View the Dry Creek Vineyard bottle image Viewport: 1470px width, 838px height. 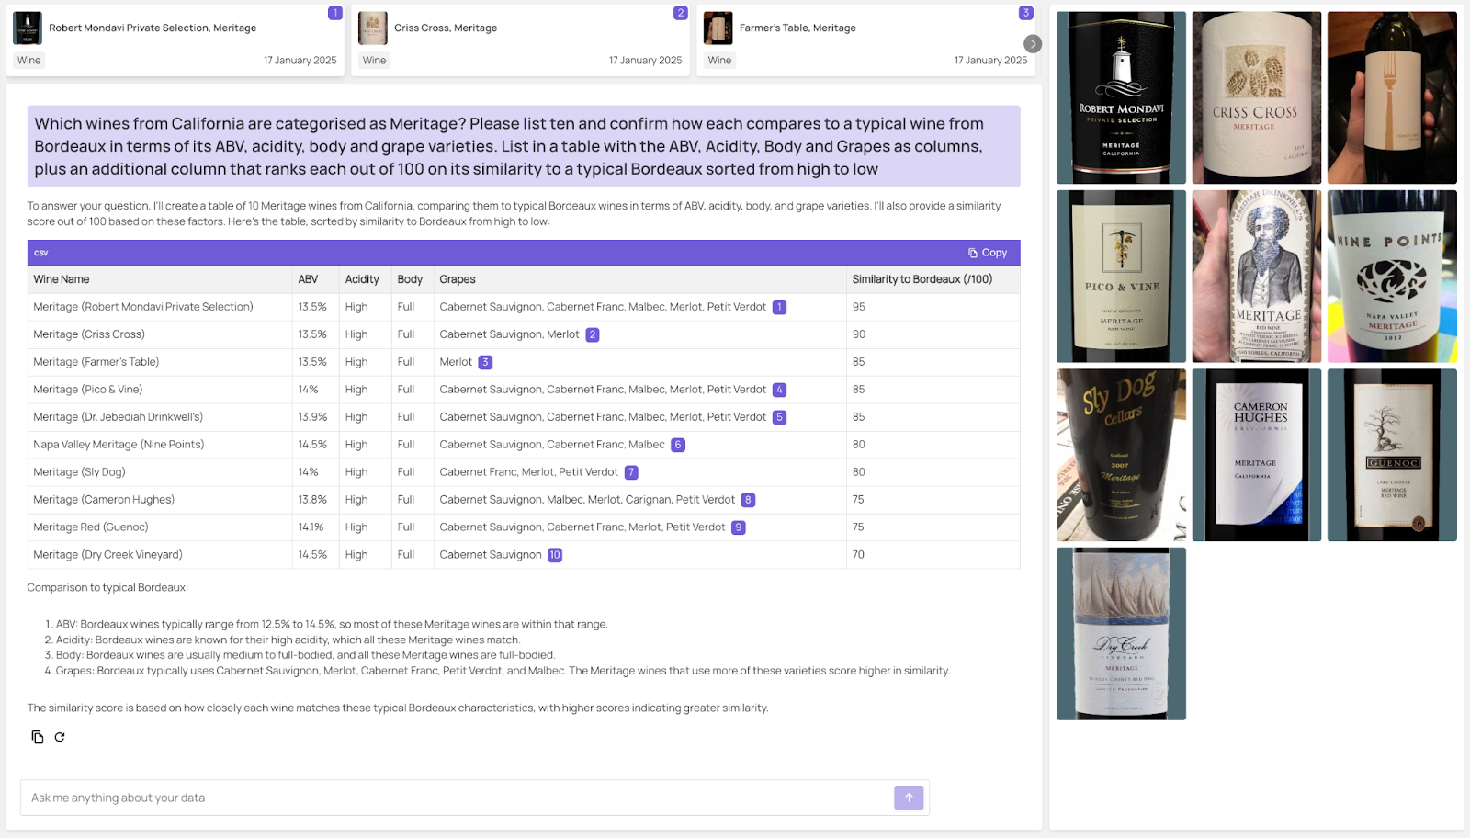[1121, 633]
